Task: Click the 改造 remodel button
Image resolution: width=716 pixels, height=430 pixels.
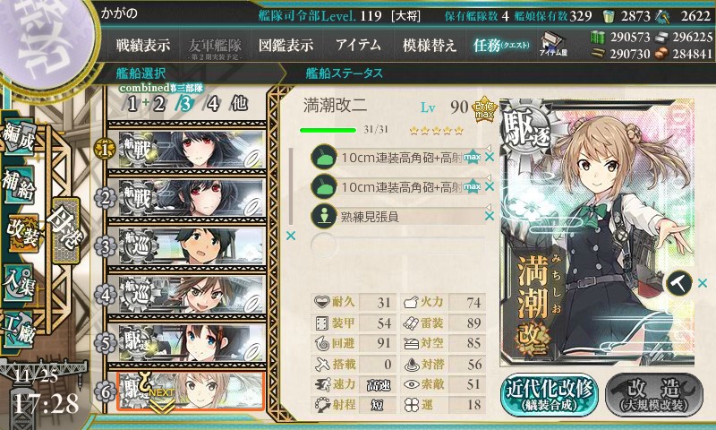Action: tap(653, 394)
